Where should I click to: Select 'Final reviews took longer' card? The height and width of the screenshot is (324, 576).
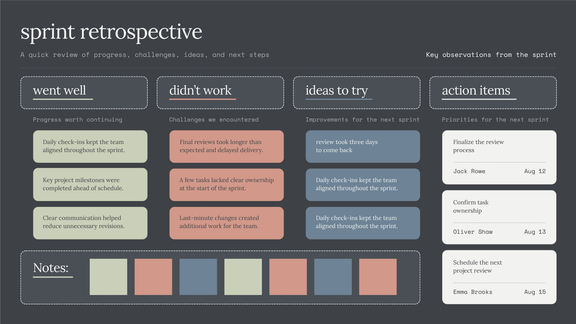tap(226, 147)
